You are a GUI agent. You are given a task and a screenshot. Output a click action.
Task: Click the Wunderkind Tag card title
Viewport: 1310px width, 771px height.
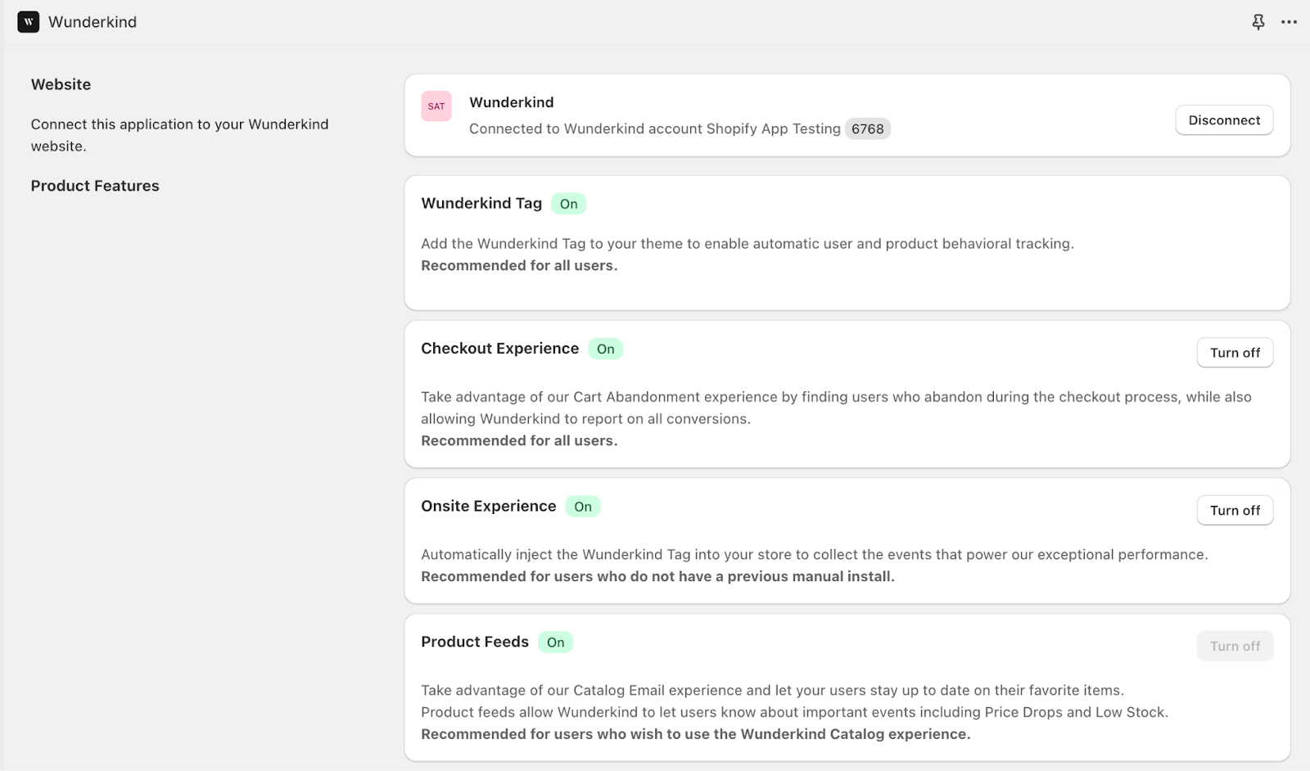(x=481, y=203)
